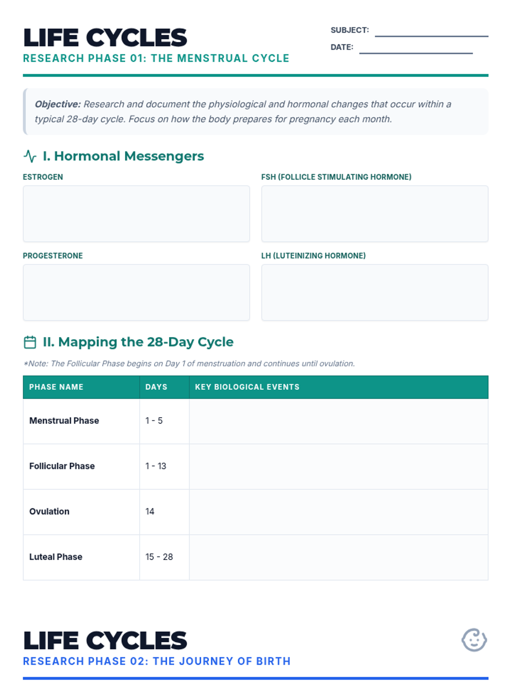The height and width of the screenshot is (681, 511).
Task: Select the Progesterone answer box
Action: [x=136, y=292]
